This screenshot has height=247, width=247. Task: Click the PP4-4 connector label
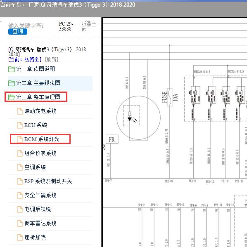(x=168, y=205)
